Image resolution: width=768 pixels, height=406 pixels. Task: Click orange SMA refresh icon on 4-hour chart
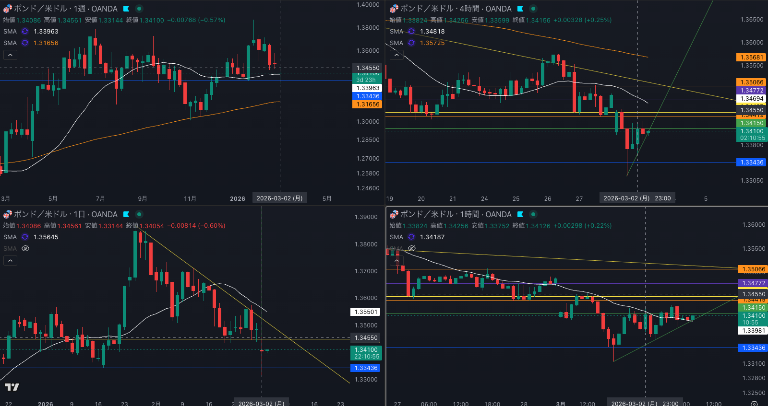tap(411, 43)
